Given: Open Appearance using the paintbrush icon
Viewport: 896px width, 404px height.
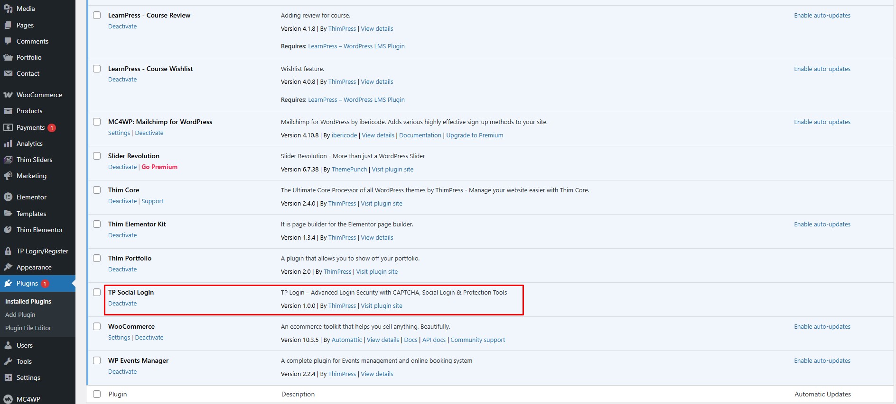Looking at the screenshot, I should [x=8, y=267].
